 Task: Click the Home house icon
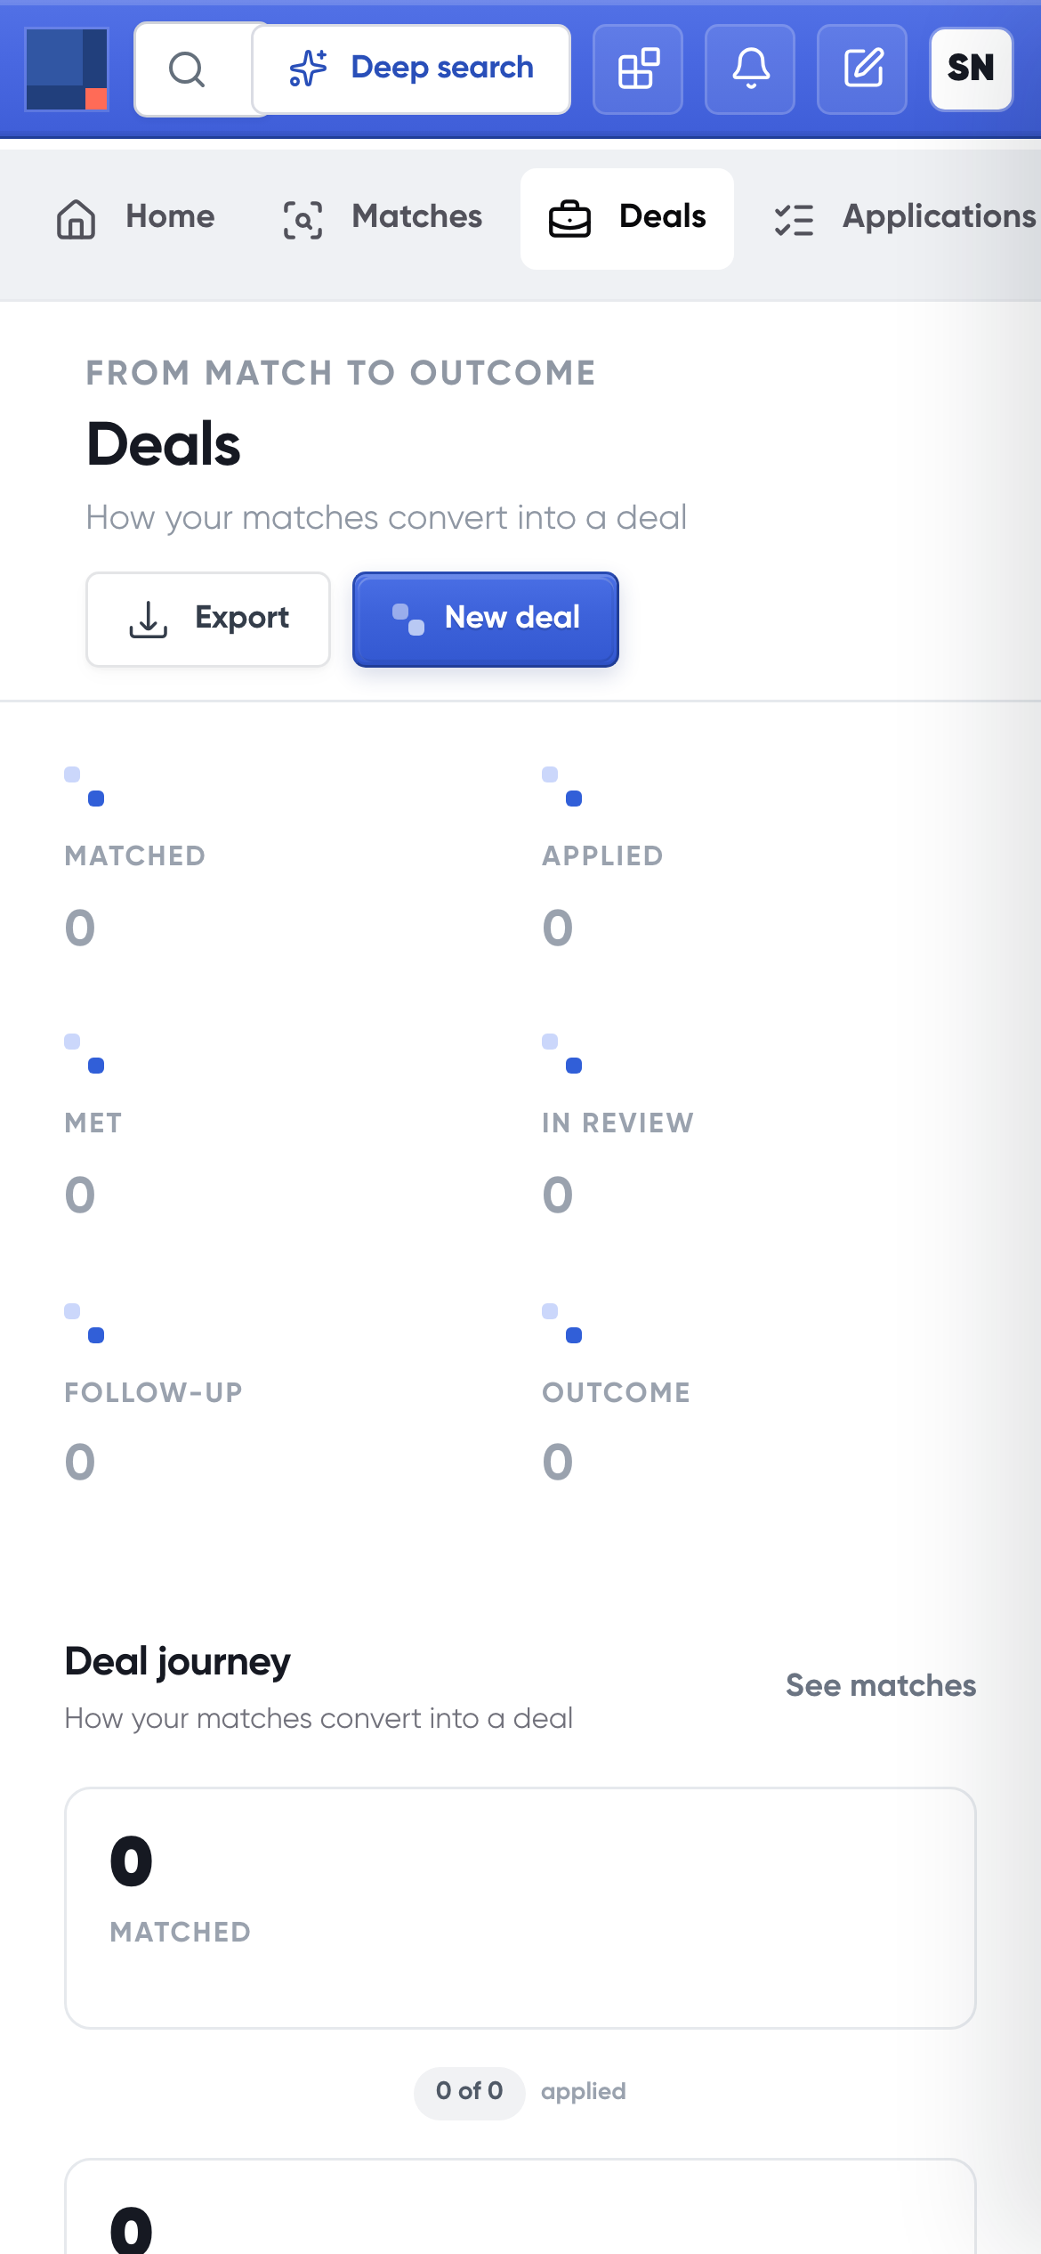(77, 218)
